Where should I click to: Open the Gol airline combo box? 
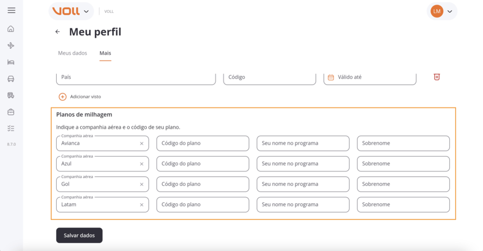(x=97, y=184)
